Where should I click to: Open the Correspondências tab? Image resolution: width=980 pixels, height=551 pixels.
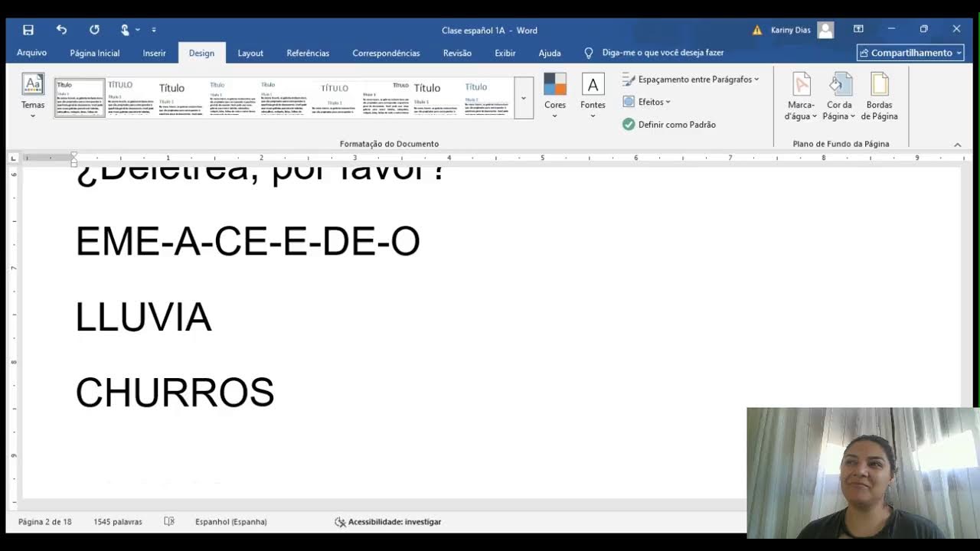[386, 53]
